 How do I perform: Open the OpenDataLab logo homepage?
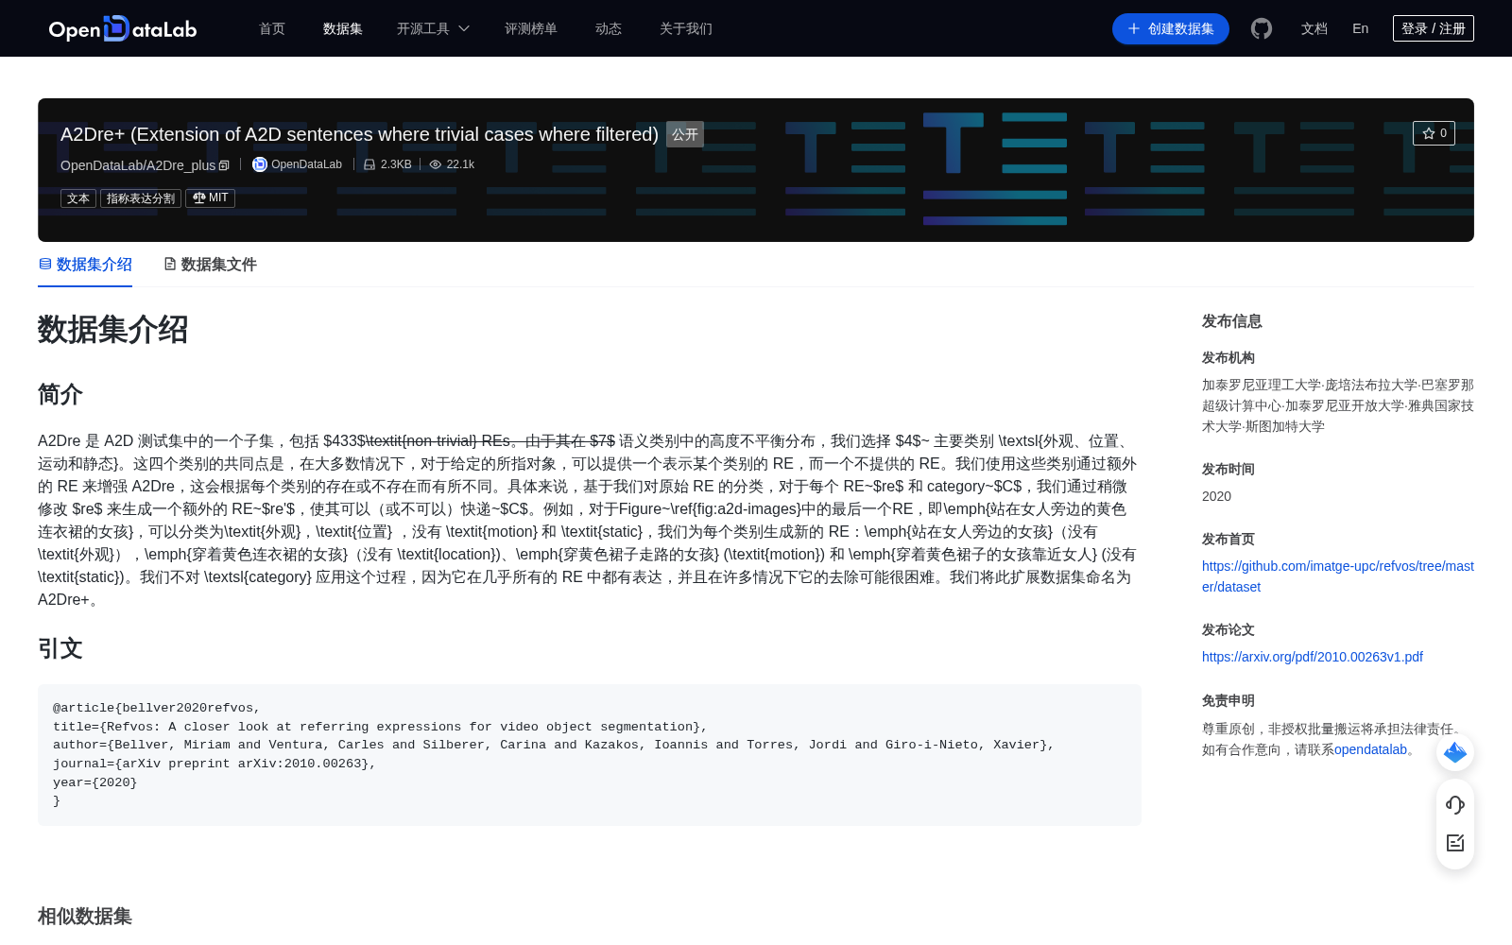click(123, 28)
